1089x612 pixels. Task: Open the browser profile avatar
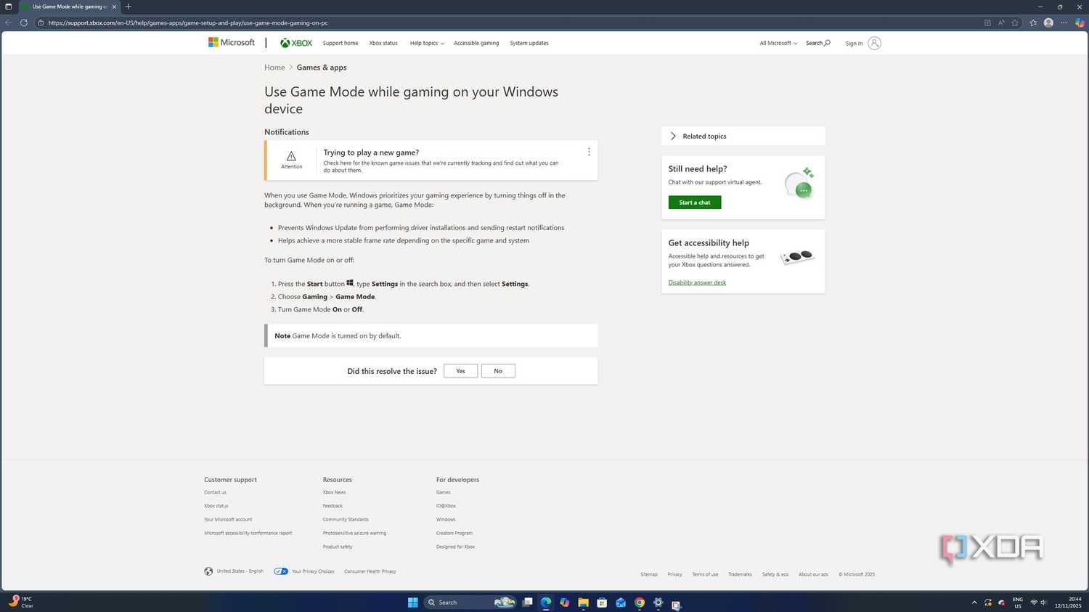click(1048, 23)
